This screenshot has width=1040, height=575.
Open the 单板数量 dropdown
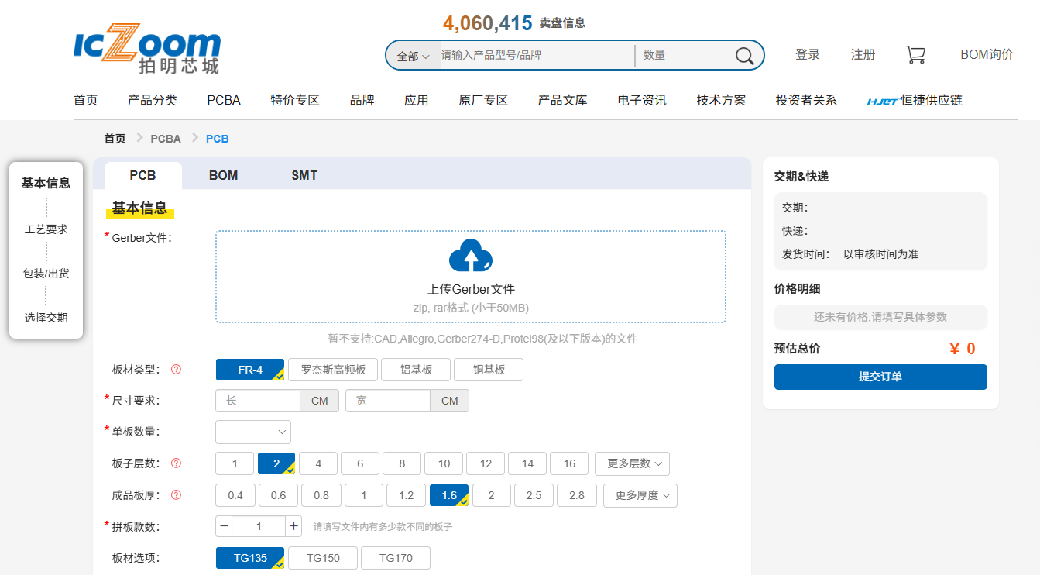[x=253, y=432]
